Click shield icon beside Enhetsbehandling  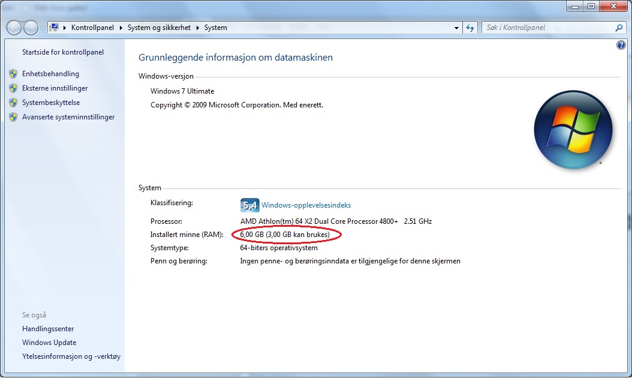point(13,74)
